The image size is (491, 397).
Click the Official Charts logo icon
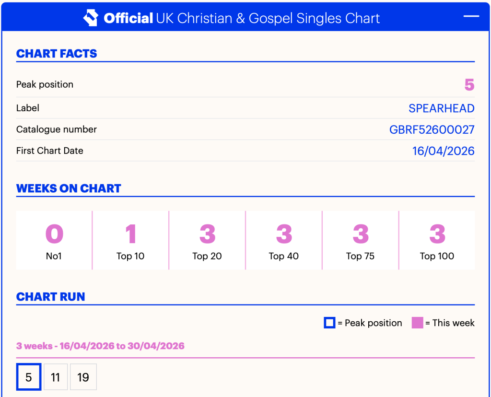point(91,18)
